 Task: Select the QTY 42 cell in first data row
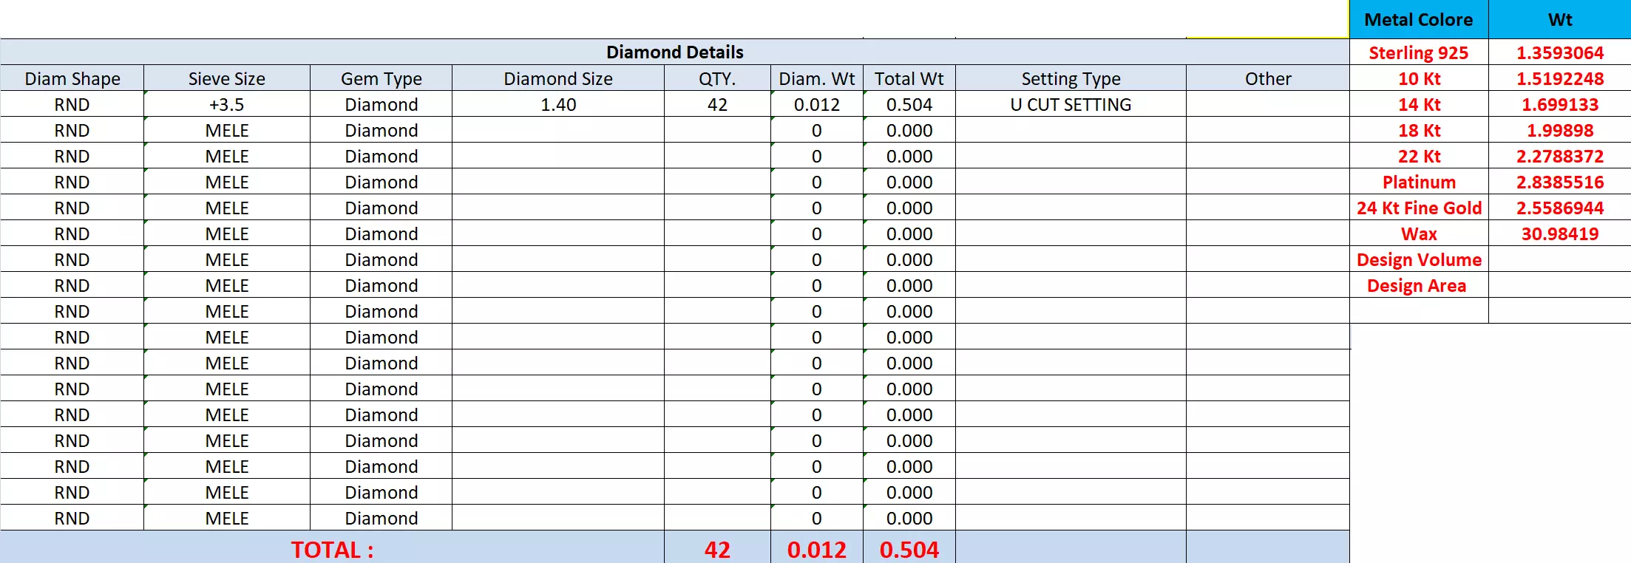click(x=717, y=104)
